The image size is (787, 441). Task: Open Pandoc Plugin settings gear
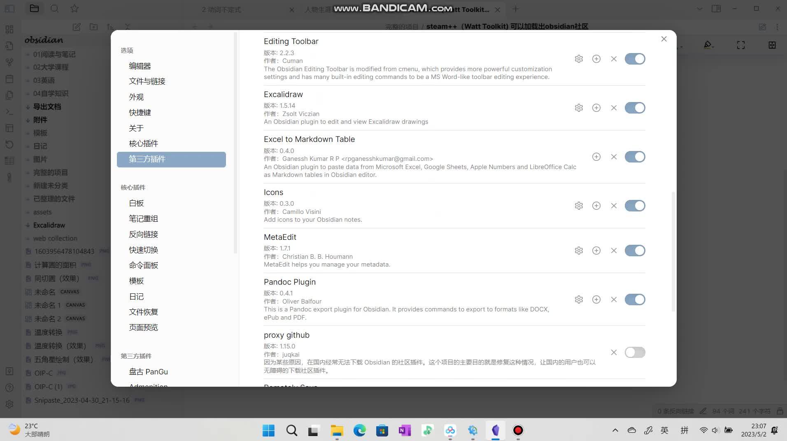point(579,299)
